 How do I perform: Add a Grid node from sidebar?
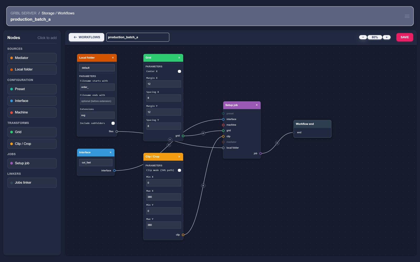click(32, 132)
